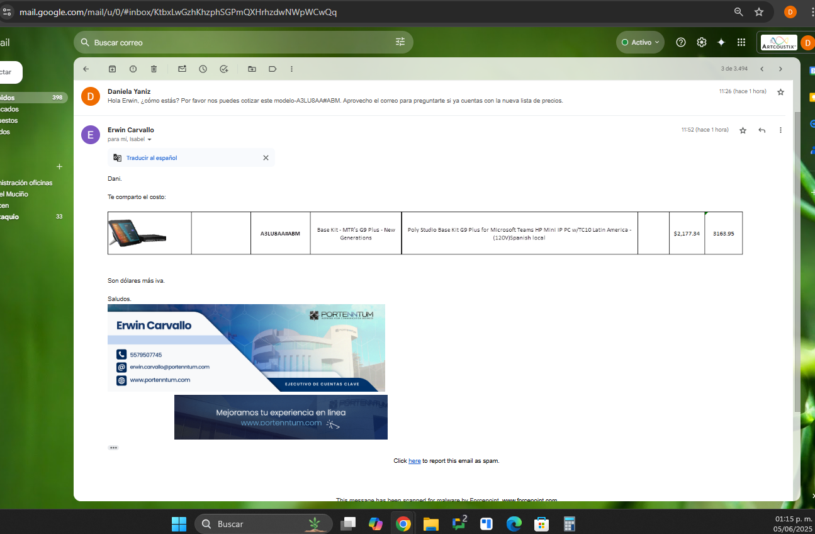Open the Calculator from the taskbar
The width and height of the screenshot is (815, 534).
tap(570, 523)
